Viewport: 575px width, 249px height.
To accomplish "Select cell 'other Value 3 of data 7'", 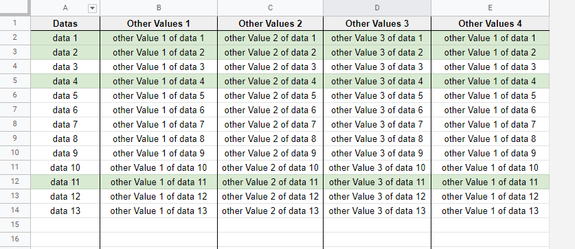I will (377, 125).
